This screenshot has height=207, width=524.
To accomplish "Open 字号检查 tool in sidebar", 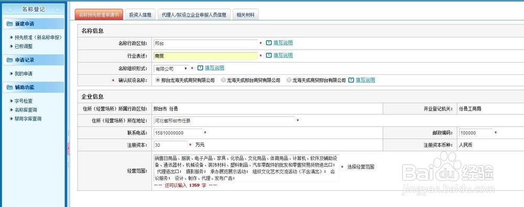I will (x=24, y=101).
